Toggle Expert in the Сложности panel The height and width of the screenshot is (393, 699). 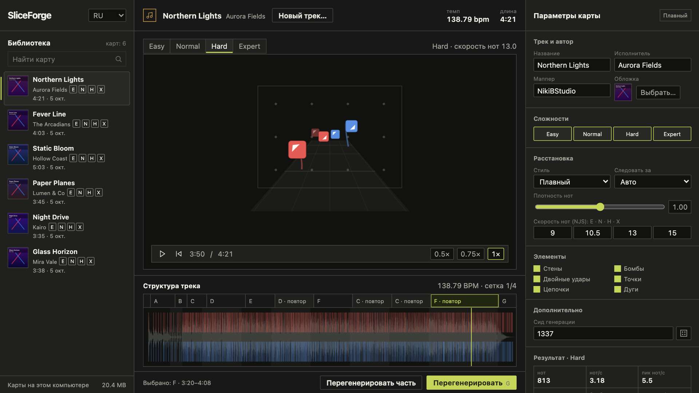click(x=672, y=134)
